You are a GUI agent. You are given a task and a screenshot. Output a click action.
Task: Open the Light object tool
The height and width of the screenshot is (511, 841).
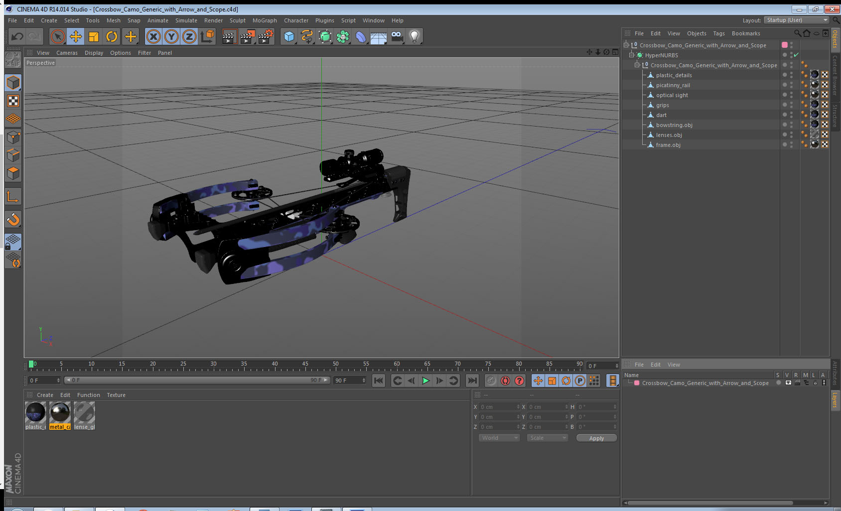pyautogui.click(x=415, y=36)
